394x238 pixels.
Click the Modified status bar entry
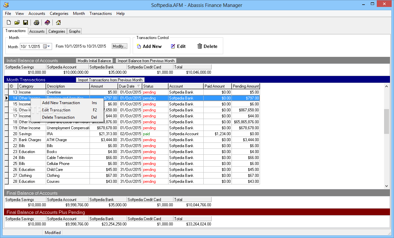coord(52,232)
